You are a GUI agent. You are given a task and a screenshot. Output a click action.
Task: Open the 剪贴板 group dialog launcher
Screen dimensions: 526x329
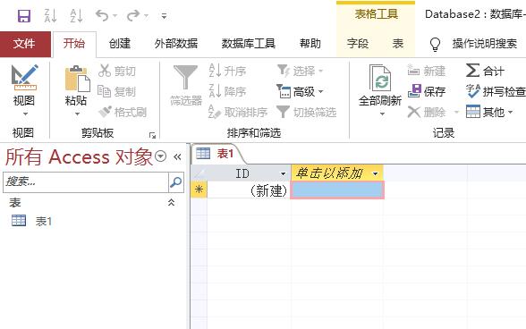pos(152,135)
